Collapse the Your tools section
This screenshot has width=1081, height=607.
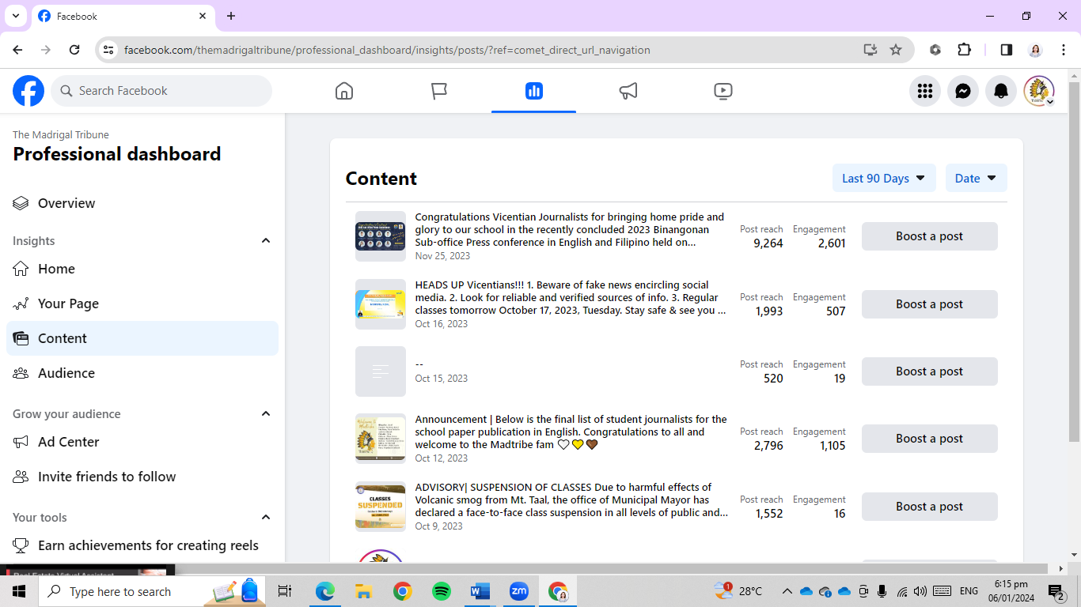click(x=266, y=517)
